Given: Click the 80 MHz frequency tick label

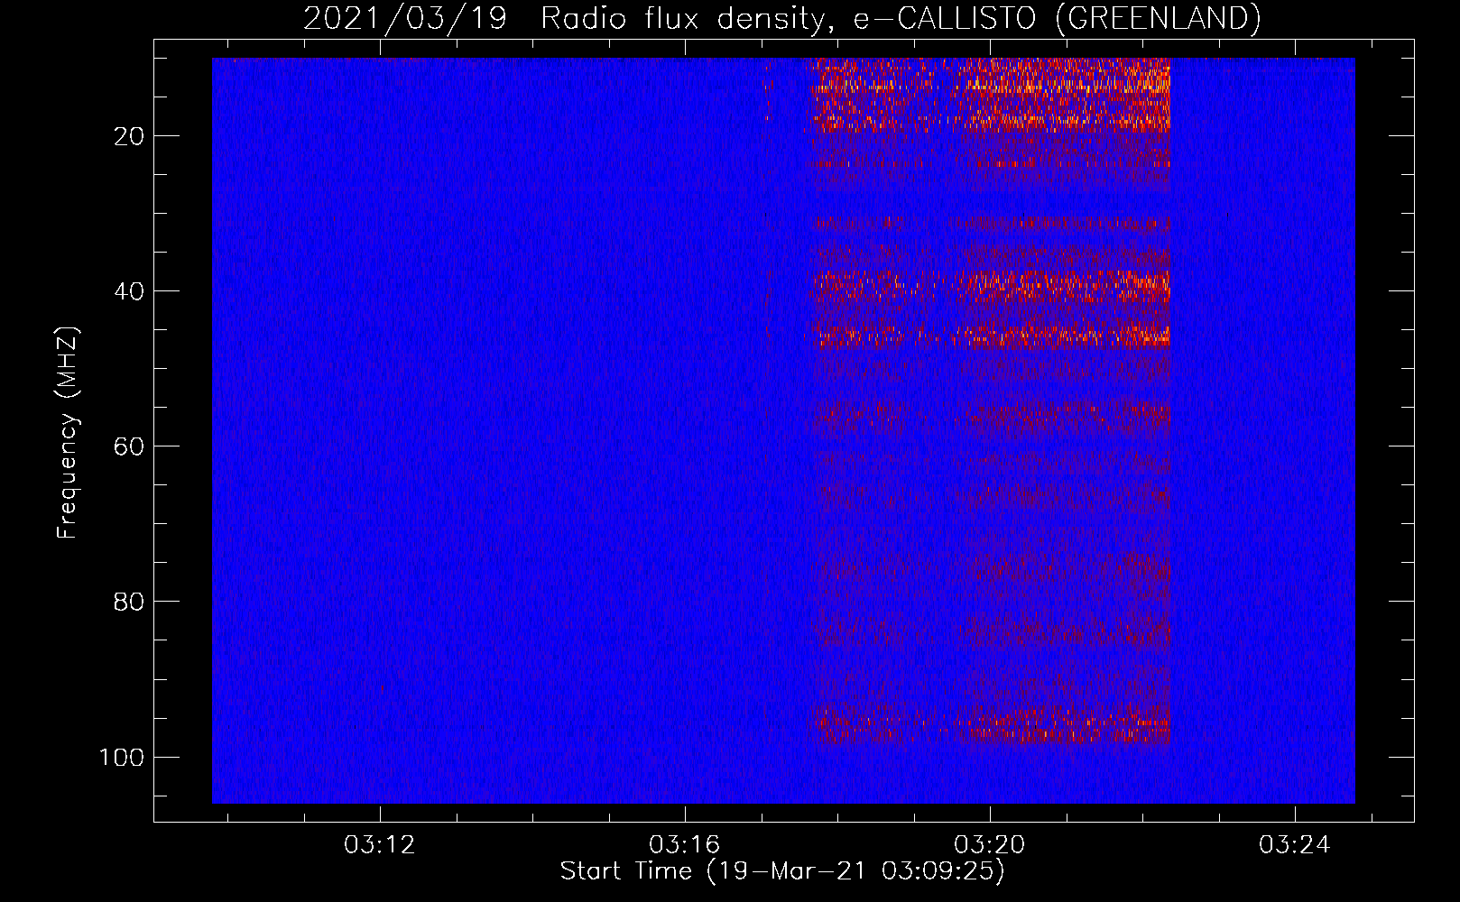Looking at the screenshot, I should coord(129,602).
